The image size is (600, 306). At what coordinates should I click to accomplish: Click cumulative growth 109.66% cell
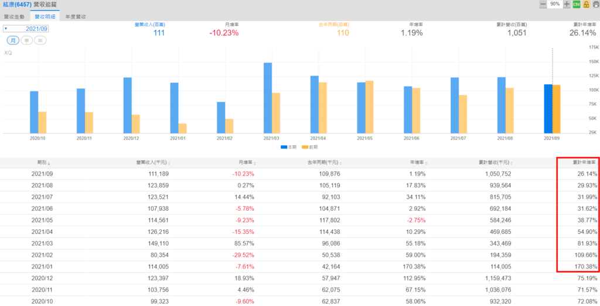pyautogui.click(x=585, y=256)
